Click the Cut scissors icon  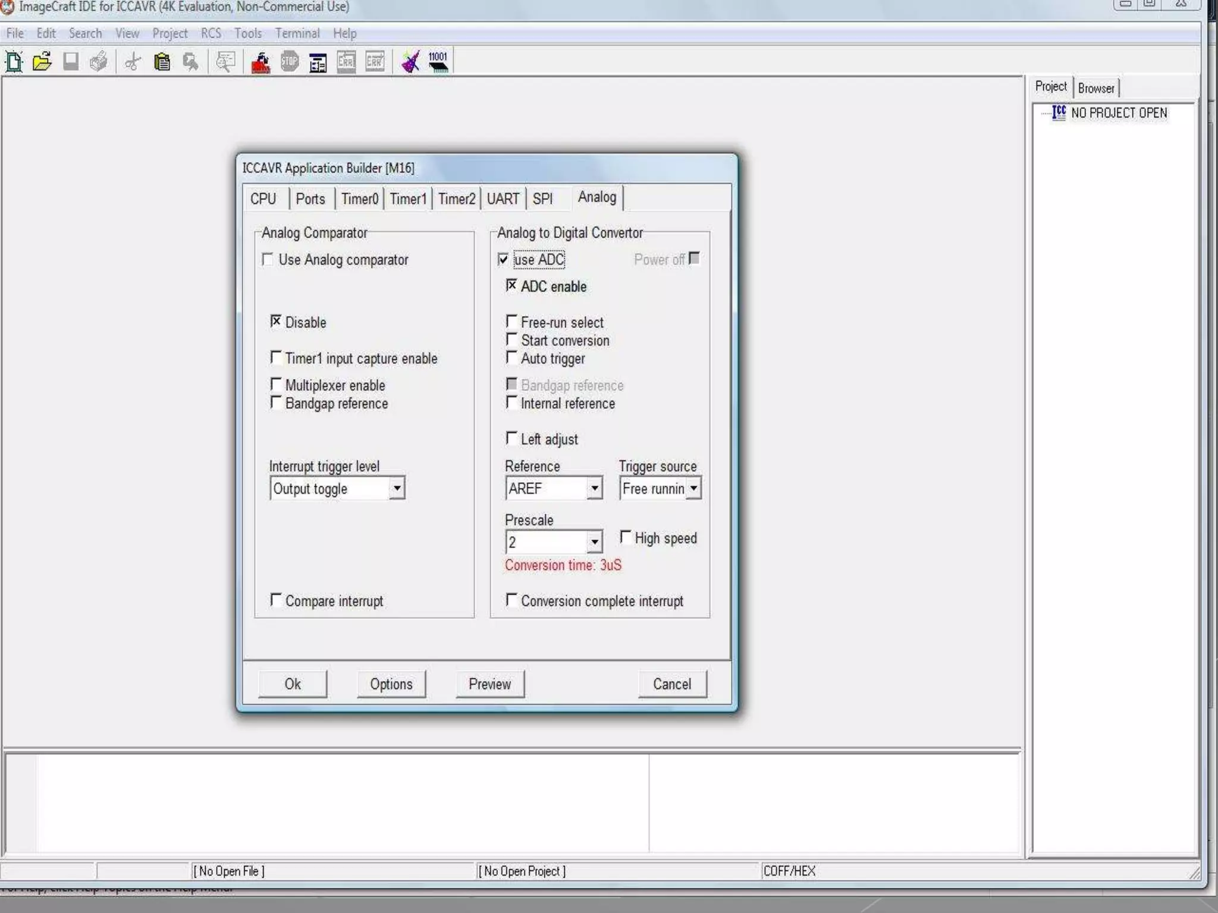(133, 61)
